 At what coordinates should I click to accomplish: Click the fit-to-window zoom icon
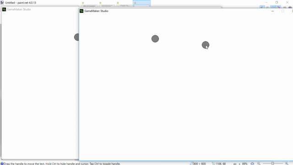(252, 164)
